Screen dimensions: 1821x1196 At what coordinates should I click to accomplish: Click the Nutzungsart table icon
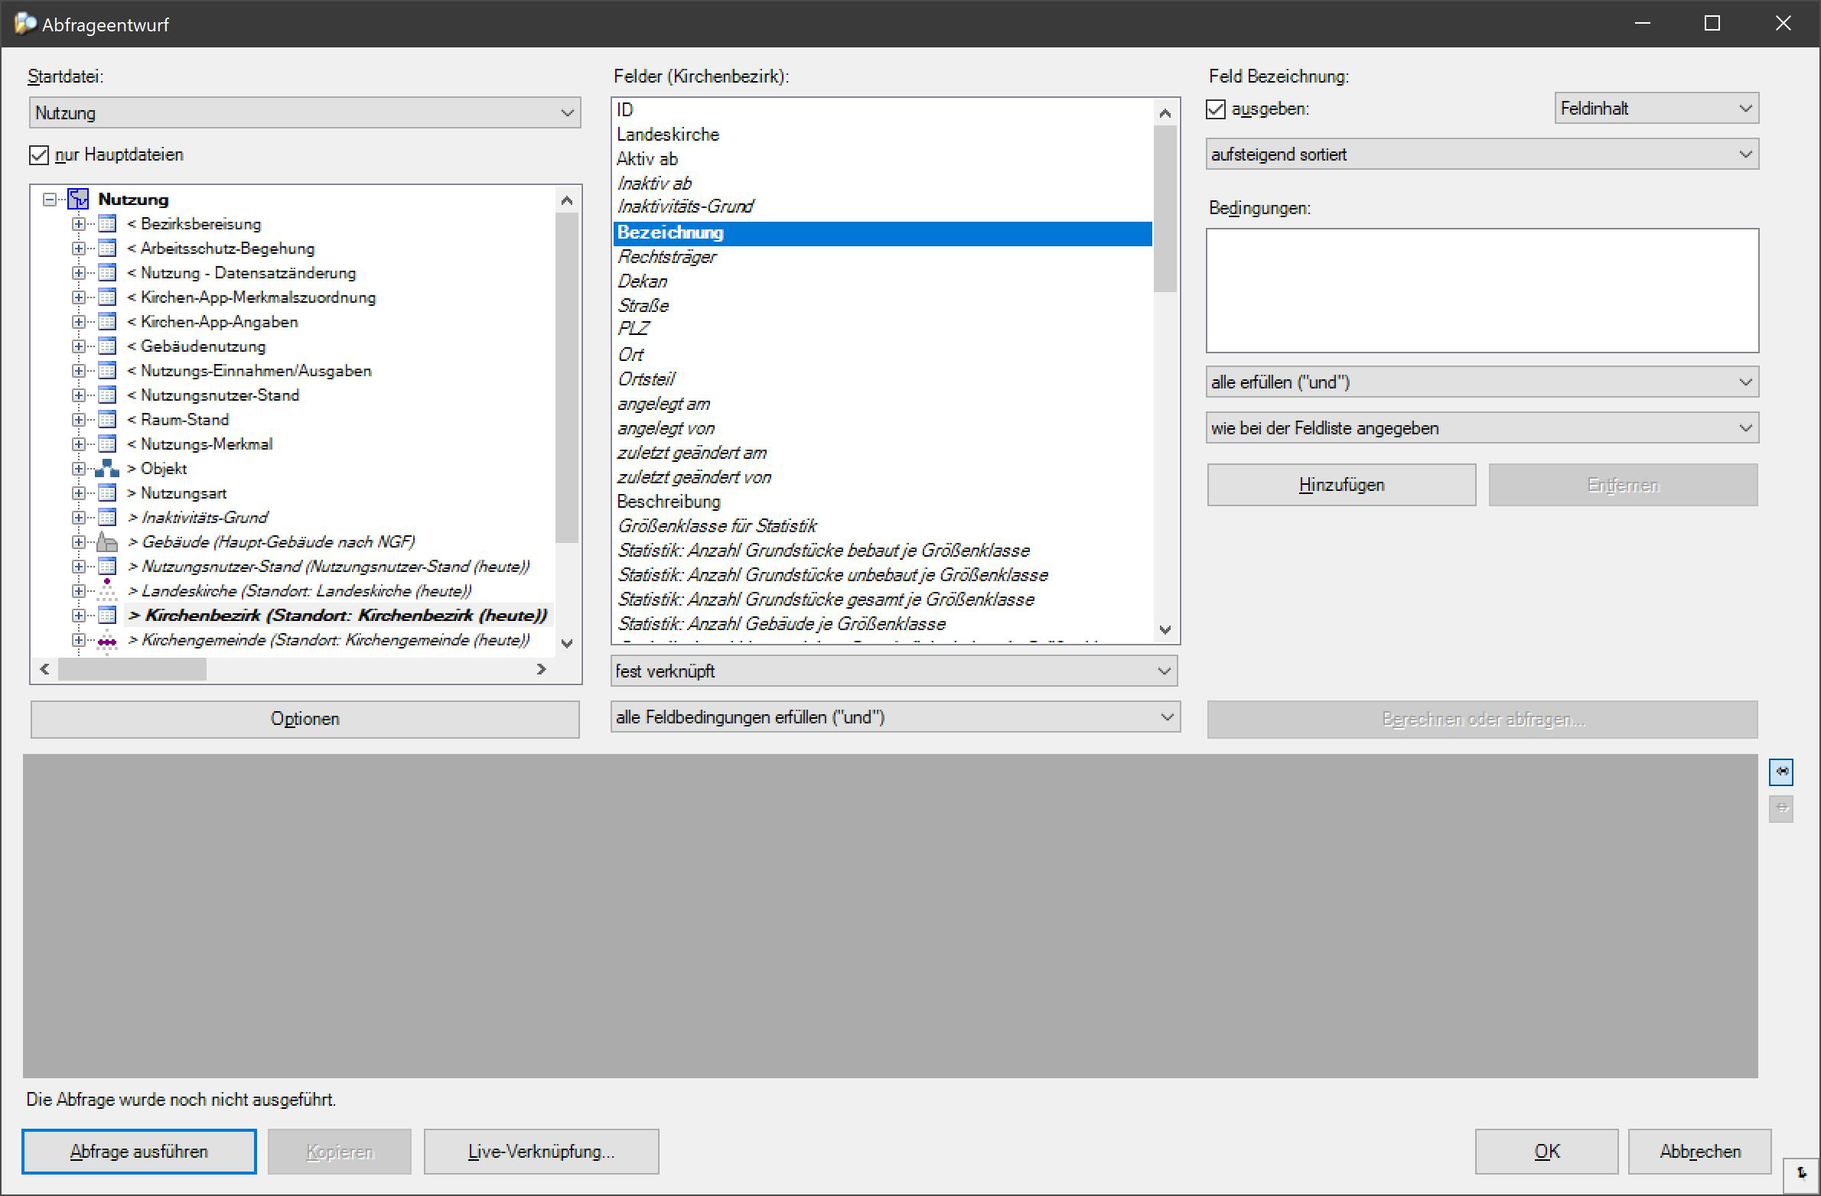coord(107,493)
